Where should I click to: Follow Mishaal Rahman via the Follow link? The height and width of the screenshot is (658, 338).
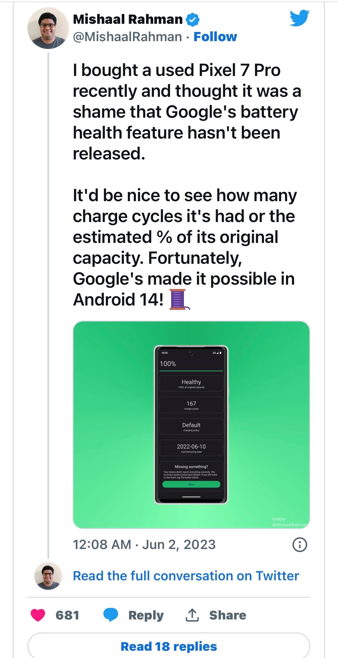point(215,37)
